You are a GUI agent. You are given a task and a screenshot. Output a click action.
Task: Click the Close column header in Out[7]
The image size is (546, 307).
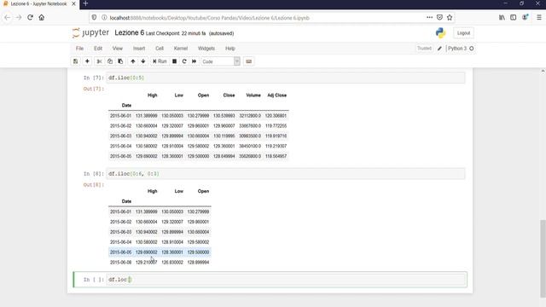click(x=229, y=95)
